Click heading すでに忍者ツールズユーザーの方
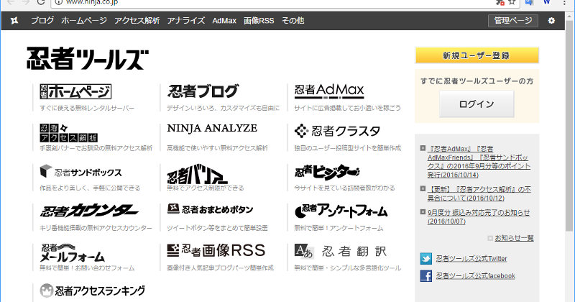Viewport: 575px width, 302px height. 477,81
